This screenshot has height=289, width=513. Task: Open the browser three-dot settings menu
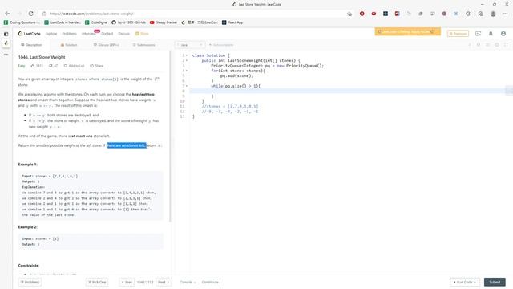click(x=506, y=14)
